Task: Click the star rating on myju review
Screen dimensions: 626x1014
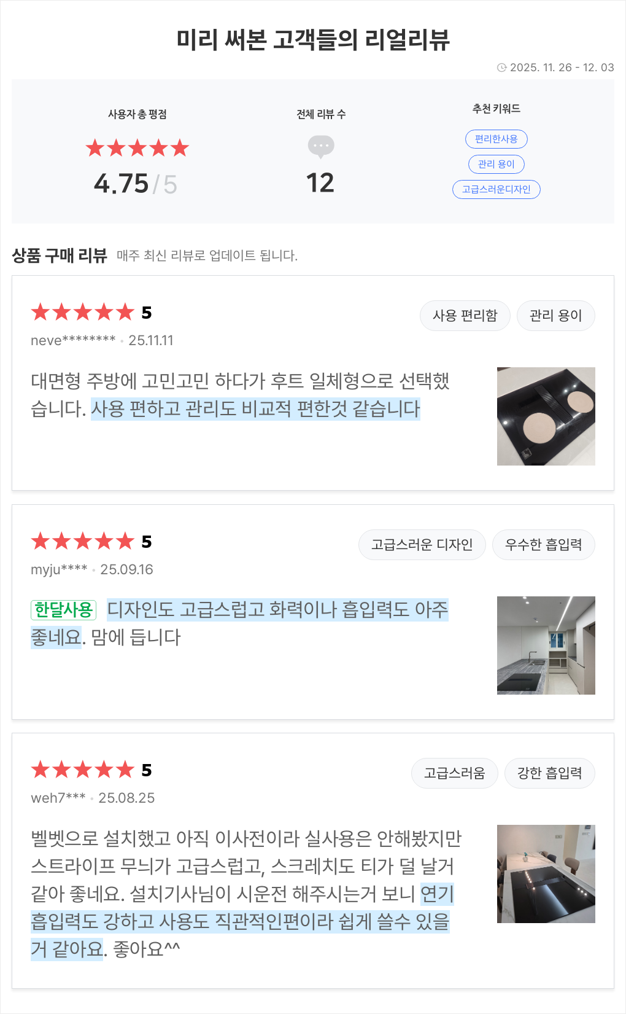Action: pos(82,541)
